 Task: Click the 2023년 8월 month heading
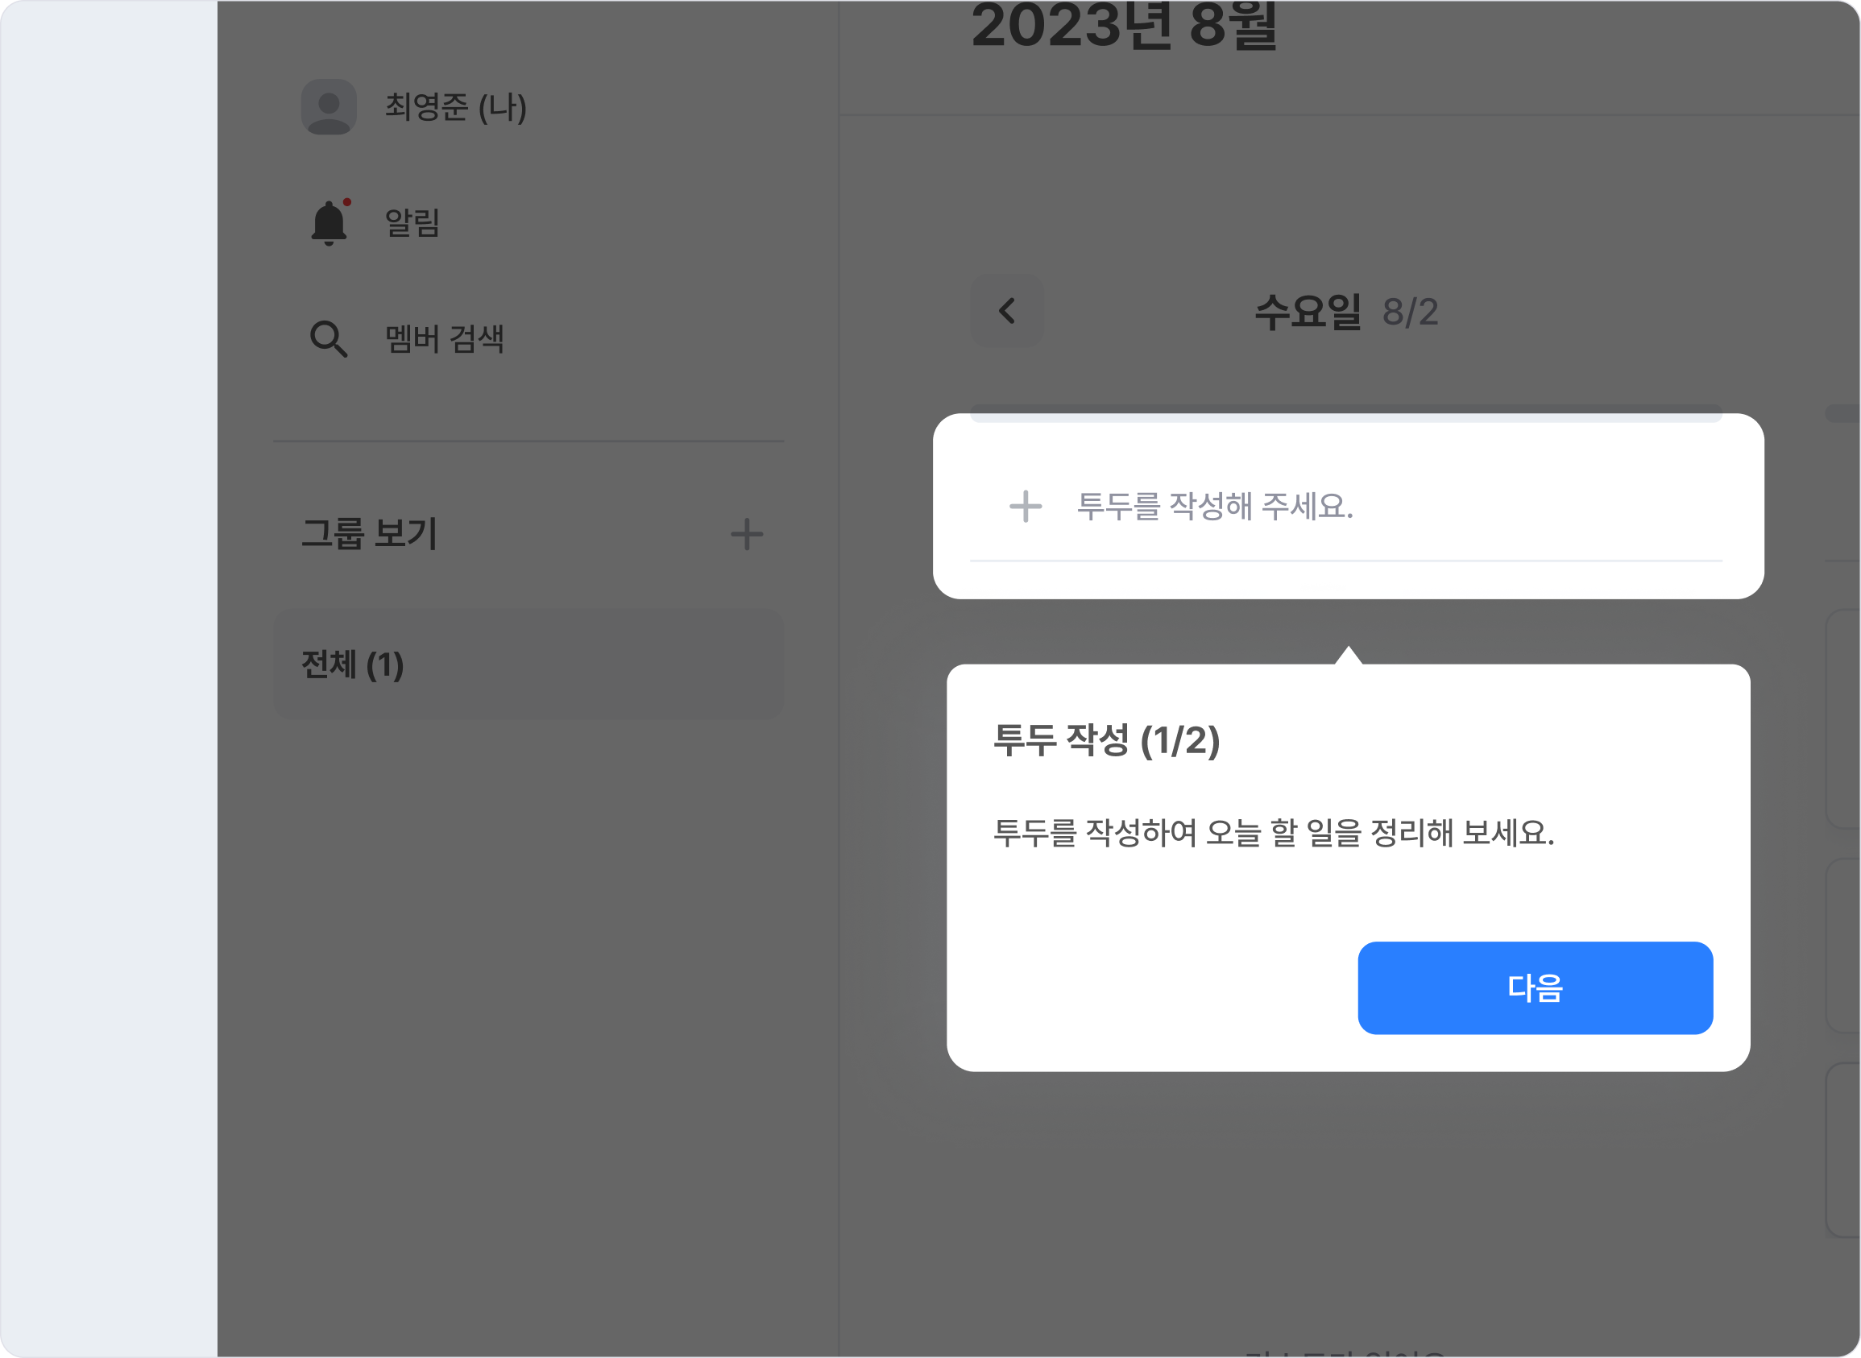(x=1124, y=27)
